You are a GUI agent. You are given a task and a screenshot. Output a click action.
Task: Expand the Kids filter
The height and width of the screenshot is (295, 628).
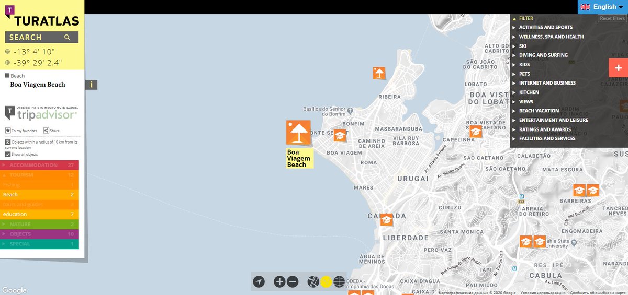(x=524, y=64)
